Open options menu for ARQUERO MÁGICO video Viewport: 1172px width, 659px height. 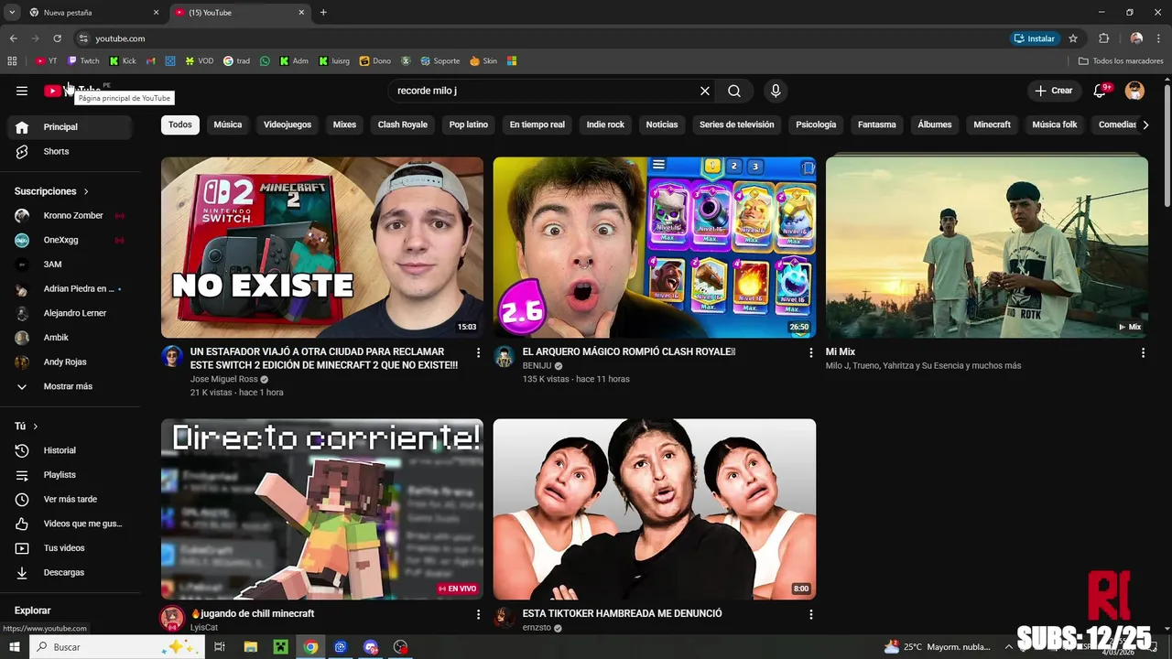click(x=810, y=352)
